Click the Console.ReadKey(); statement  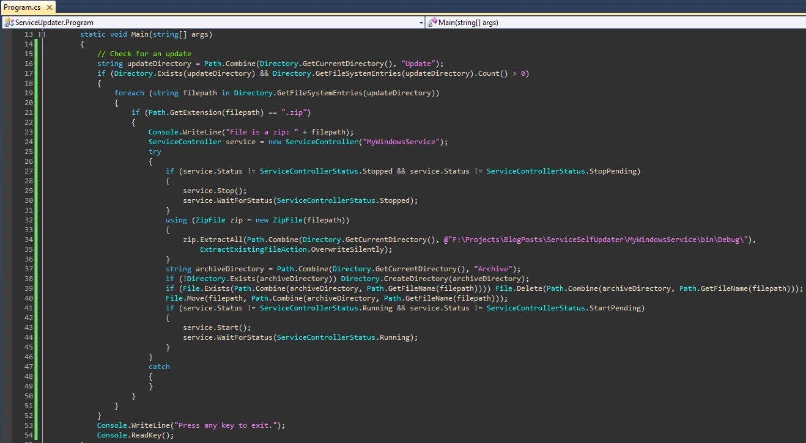(136, 435)
